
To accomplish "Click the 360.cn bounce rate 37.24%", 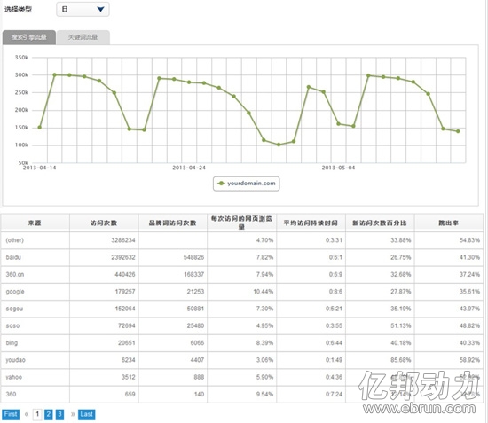I will (x=469, y=274).
